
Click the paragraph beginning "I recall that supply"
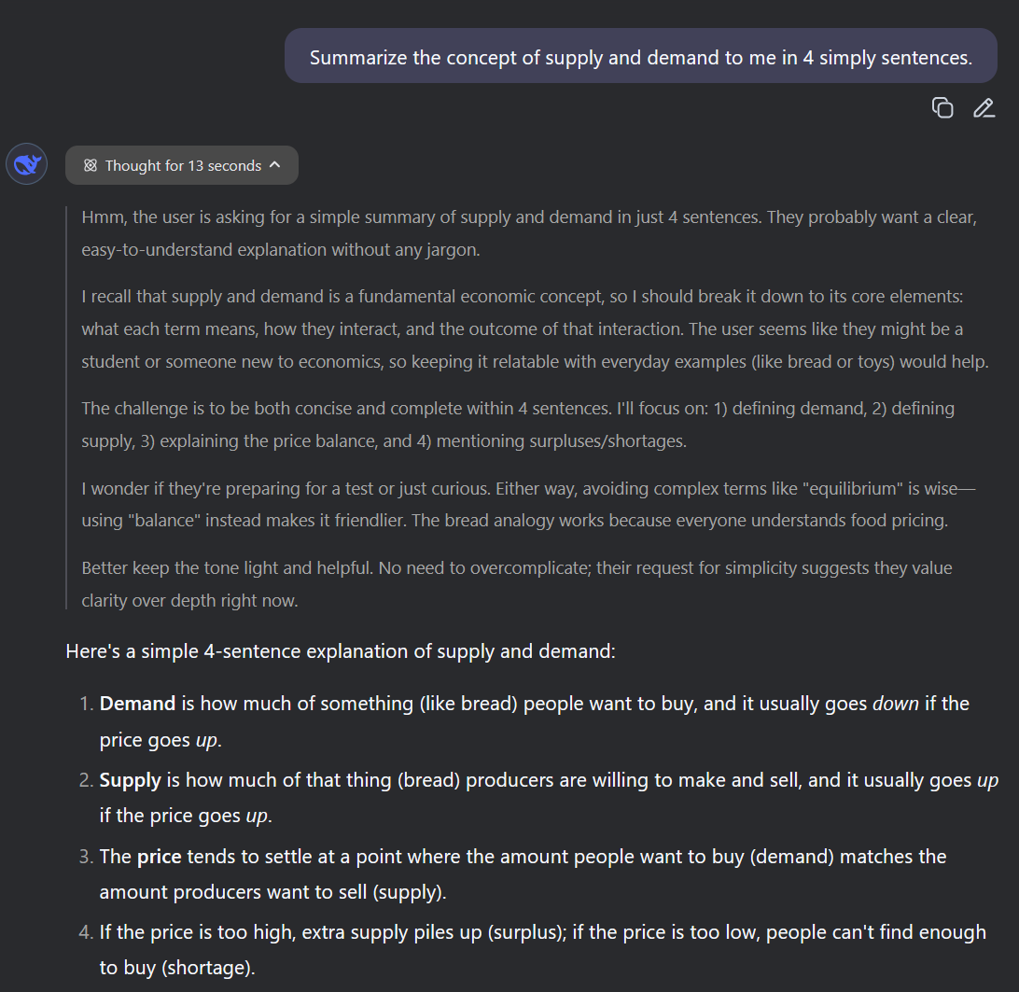(x=535, y=328)
